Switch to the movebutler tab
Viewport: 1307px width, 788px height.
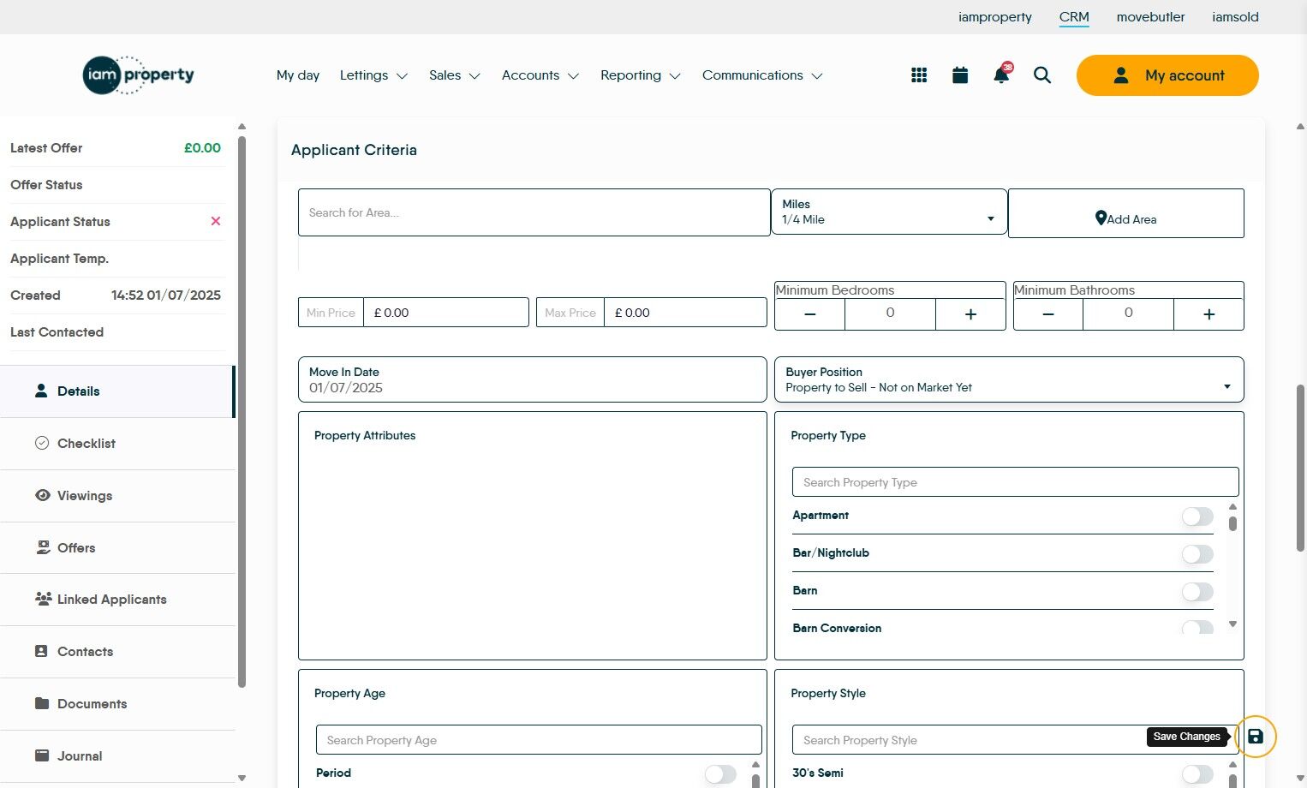pyautogui.click(x=1150, y=17)
